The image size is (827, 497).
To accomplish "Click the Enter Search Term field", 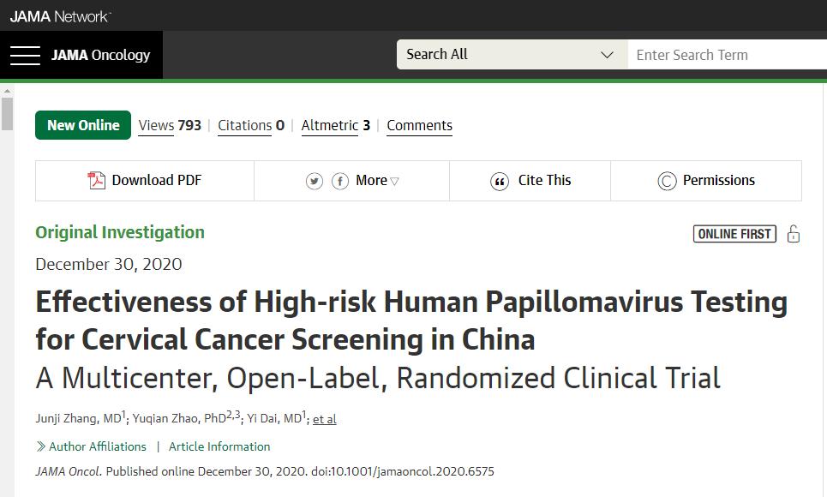I will pos(728,55).
